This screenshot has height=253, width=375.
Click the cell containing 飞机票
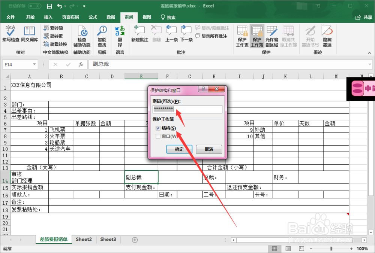pos(61,130)
